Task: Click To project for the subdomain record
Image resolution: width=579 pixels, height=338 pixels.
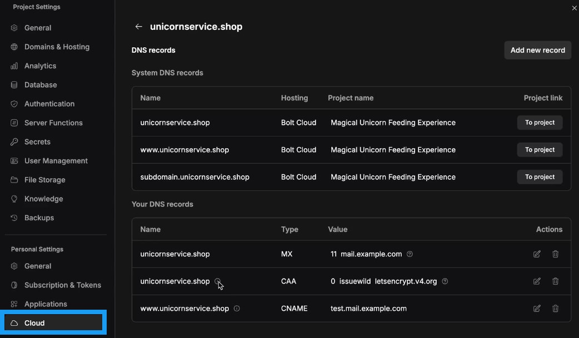Action: click(x=540, y=176)
